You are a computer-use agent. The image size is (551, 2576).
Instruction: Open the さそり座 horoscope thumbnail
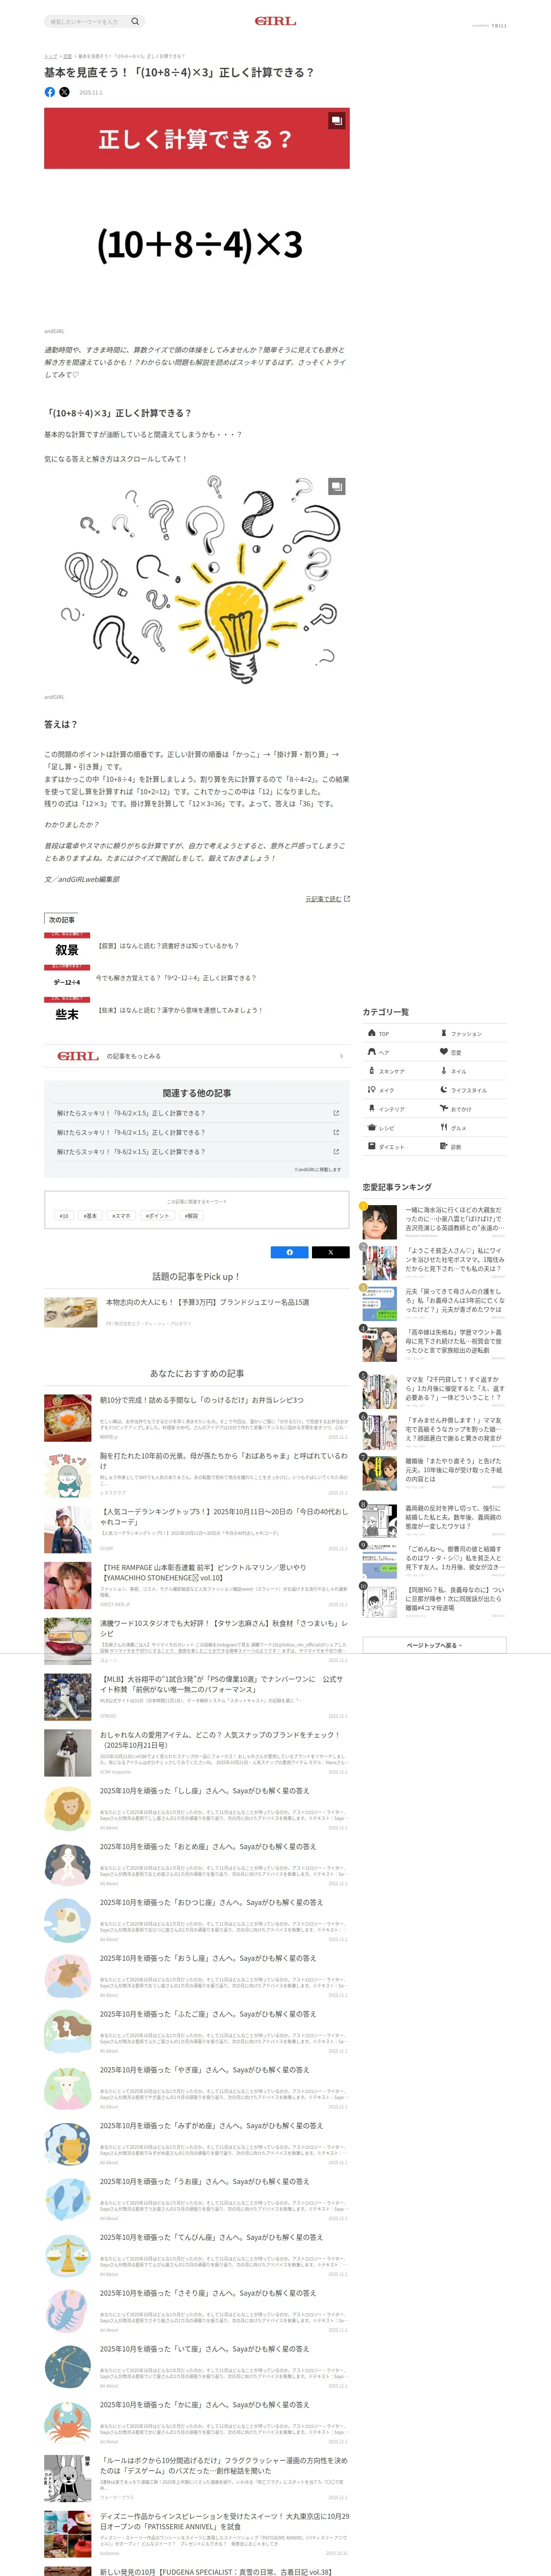click(68, 2311)
